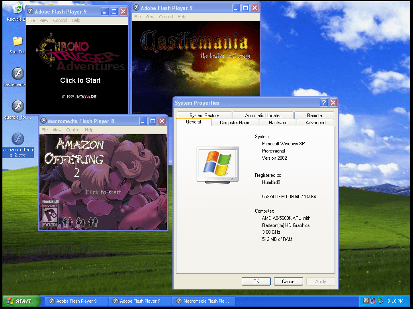413x309 pixels.
Task: Select the castlemania Flash file icon
Action: (18, 74)
